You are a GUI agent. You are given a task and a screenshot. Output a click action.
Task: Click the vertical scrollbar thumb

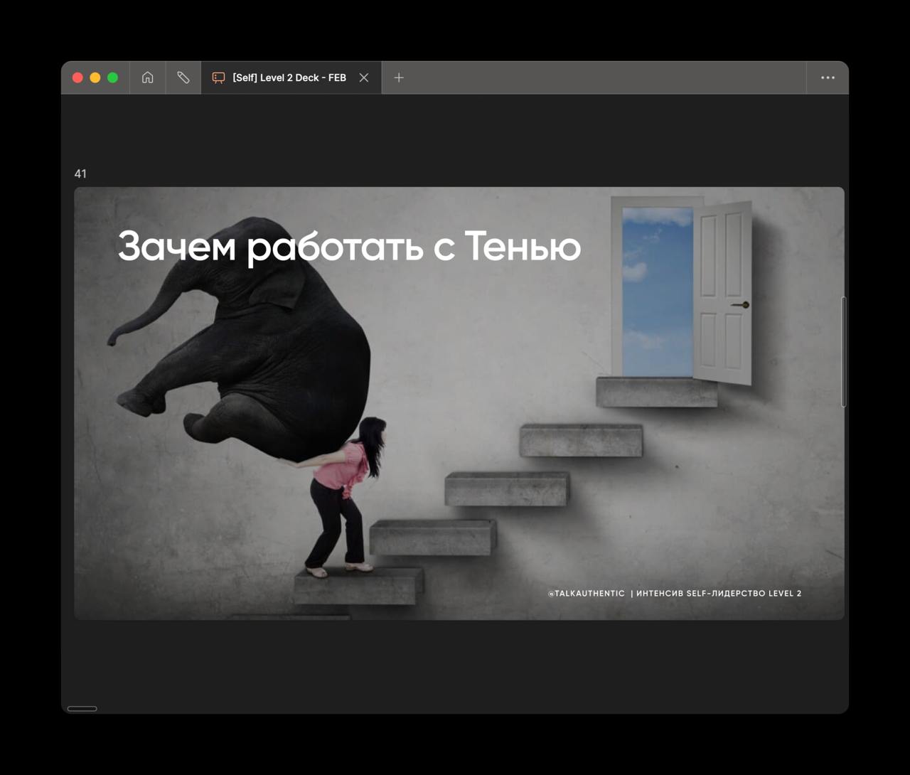point(844,352)
